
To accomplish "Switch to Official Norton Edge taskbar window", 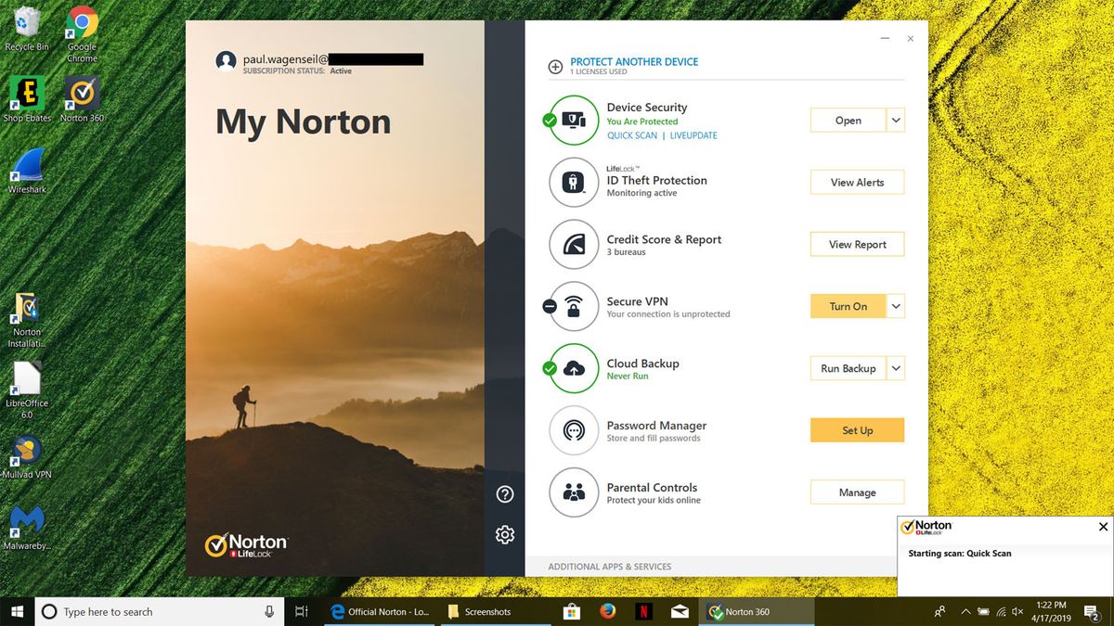I will [x=381, y=611].
